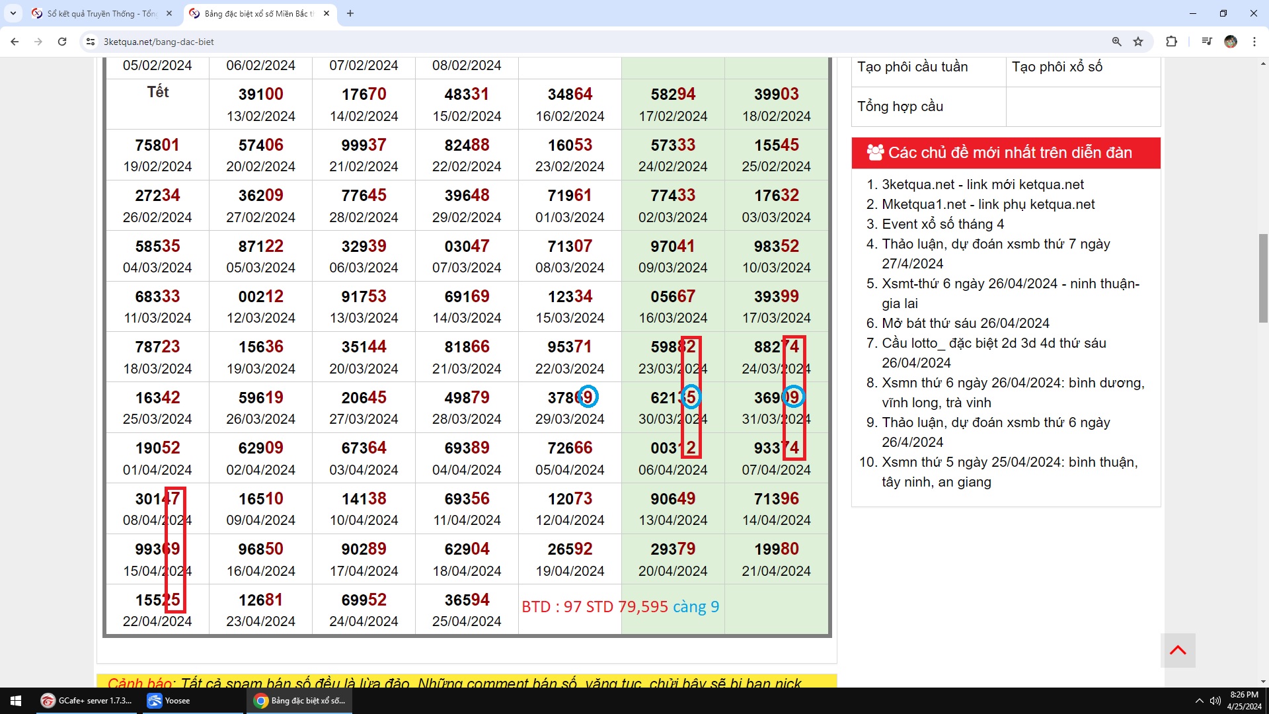This screenshot has width=1269, height=714.
Task: Click the page vertical scrollbar thumb
Action: pos(1263,278)
